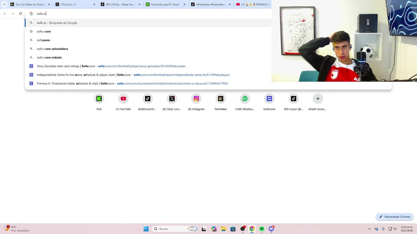
Task: Open Microsoft Store from taskbar
Action: point(233,229)
